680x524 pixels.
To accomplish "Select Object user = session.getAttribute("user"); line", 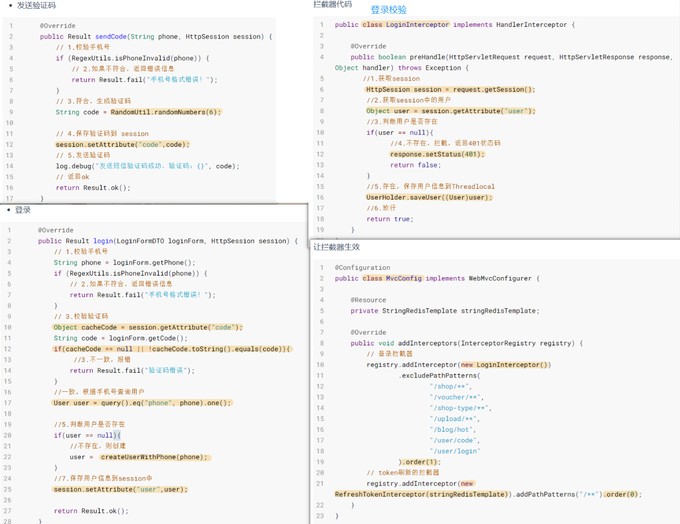I will point(450,111).
